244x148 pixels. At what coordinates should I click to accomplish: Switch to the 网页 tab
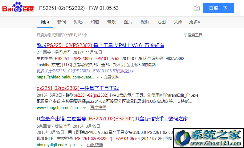[x=45, y=22]
